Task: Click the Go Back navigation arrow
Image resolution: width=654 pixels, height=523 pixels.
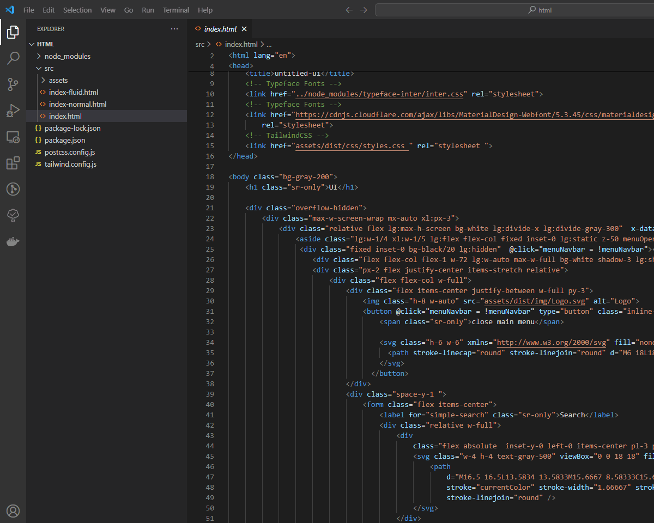Action: coord(349,10)
